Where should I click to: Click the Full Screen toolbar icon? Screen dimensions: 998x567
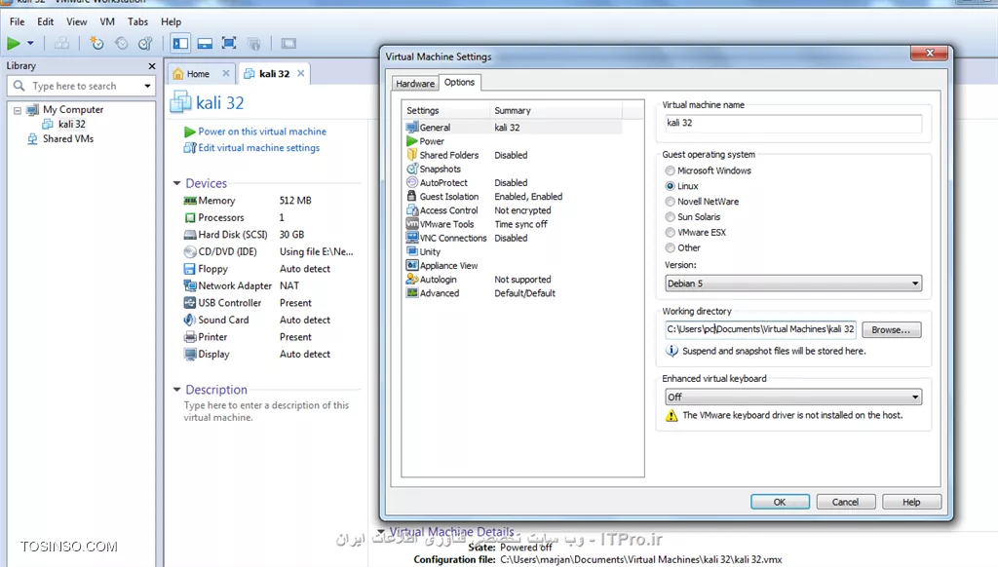[x=229, y=43]
